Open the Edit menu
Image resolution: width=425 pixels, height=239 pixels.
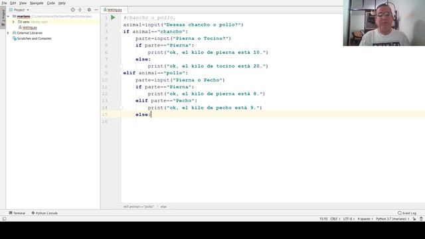(13, 3)
